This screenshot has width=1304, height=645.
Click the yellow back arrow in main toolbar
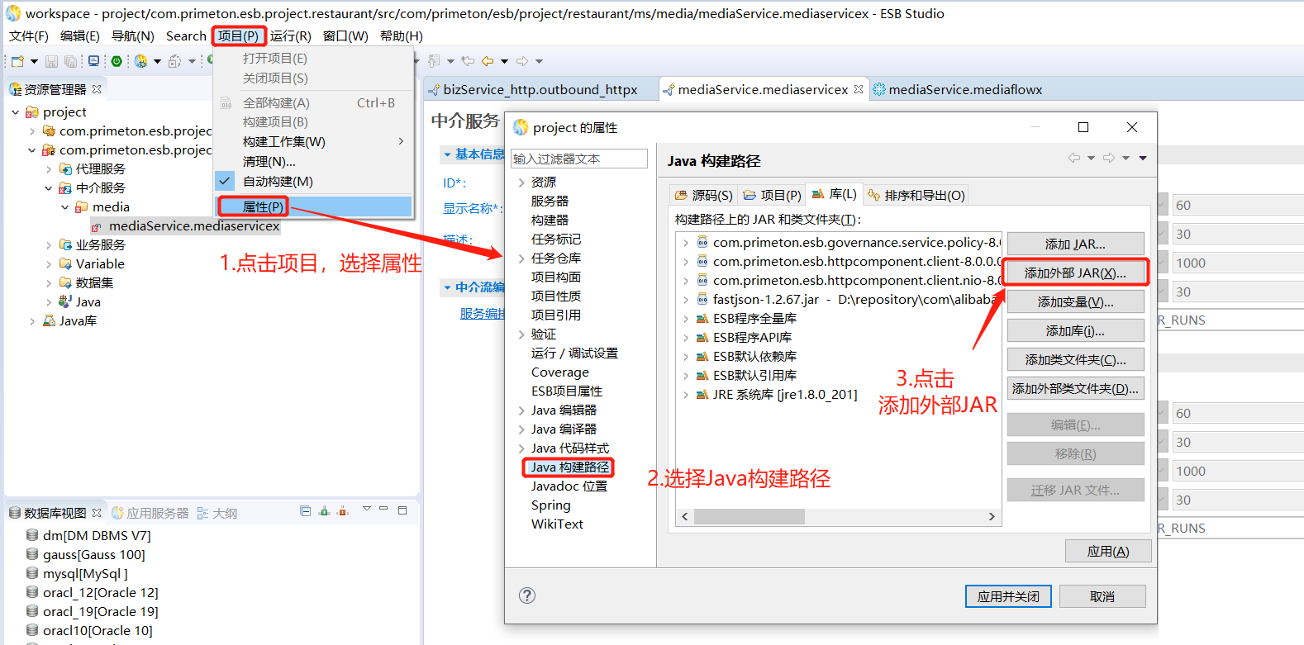(x=488, y=61)
